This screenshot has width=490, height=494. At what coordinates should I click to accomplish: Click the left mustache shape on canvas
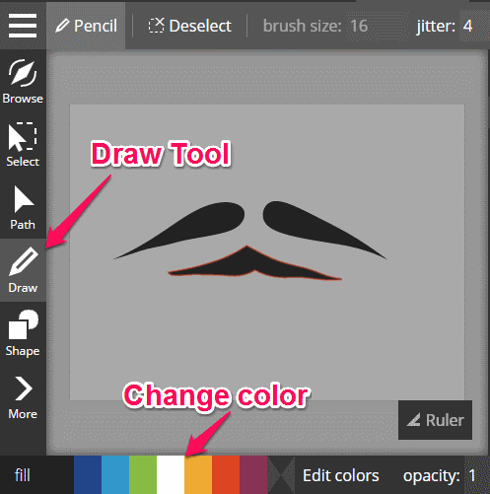point(204,224)
